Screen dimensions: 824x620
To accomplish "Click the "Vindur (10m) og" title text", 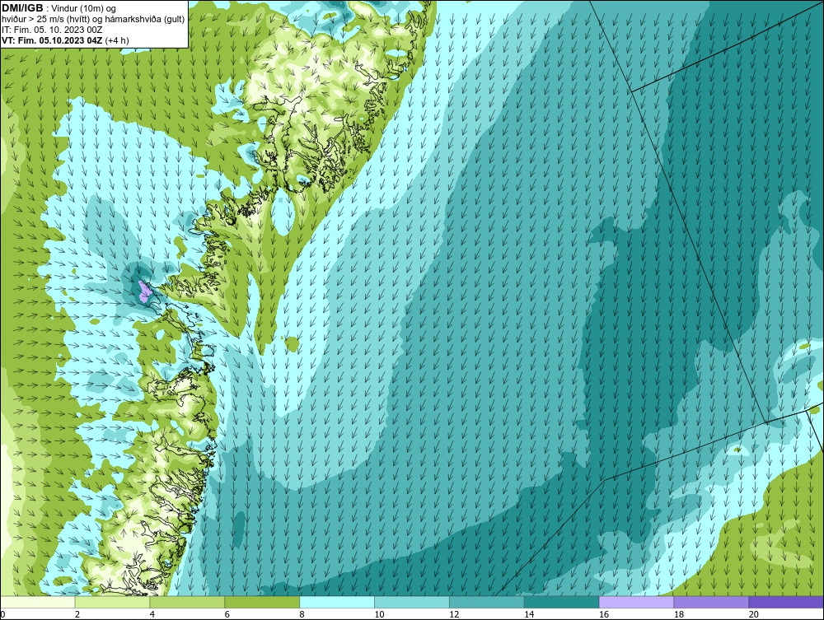I will click(85, 8).
